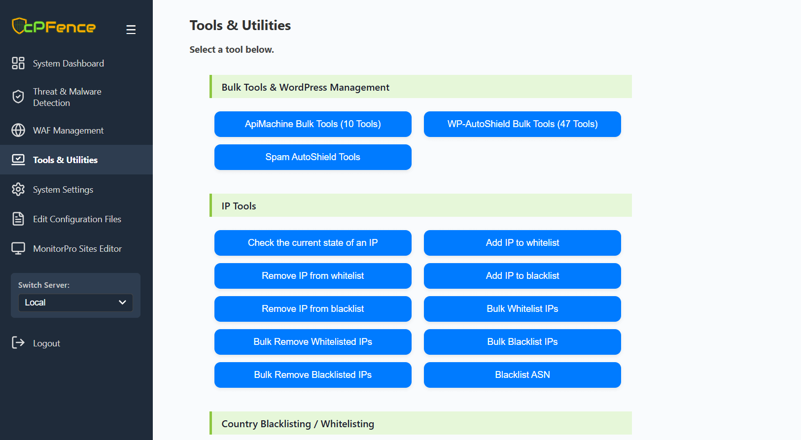Viewport: 801px width, 440px height.
Task: Click Add IP to blacklist
Action: pos(522,276)
